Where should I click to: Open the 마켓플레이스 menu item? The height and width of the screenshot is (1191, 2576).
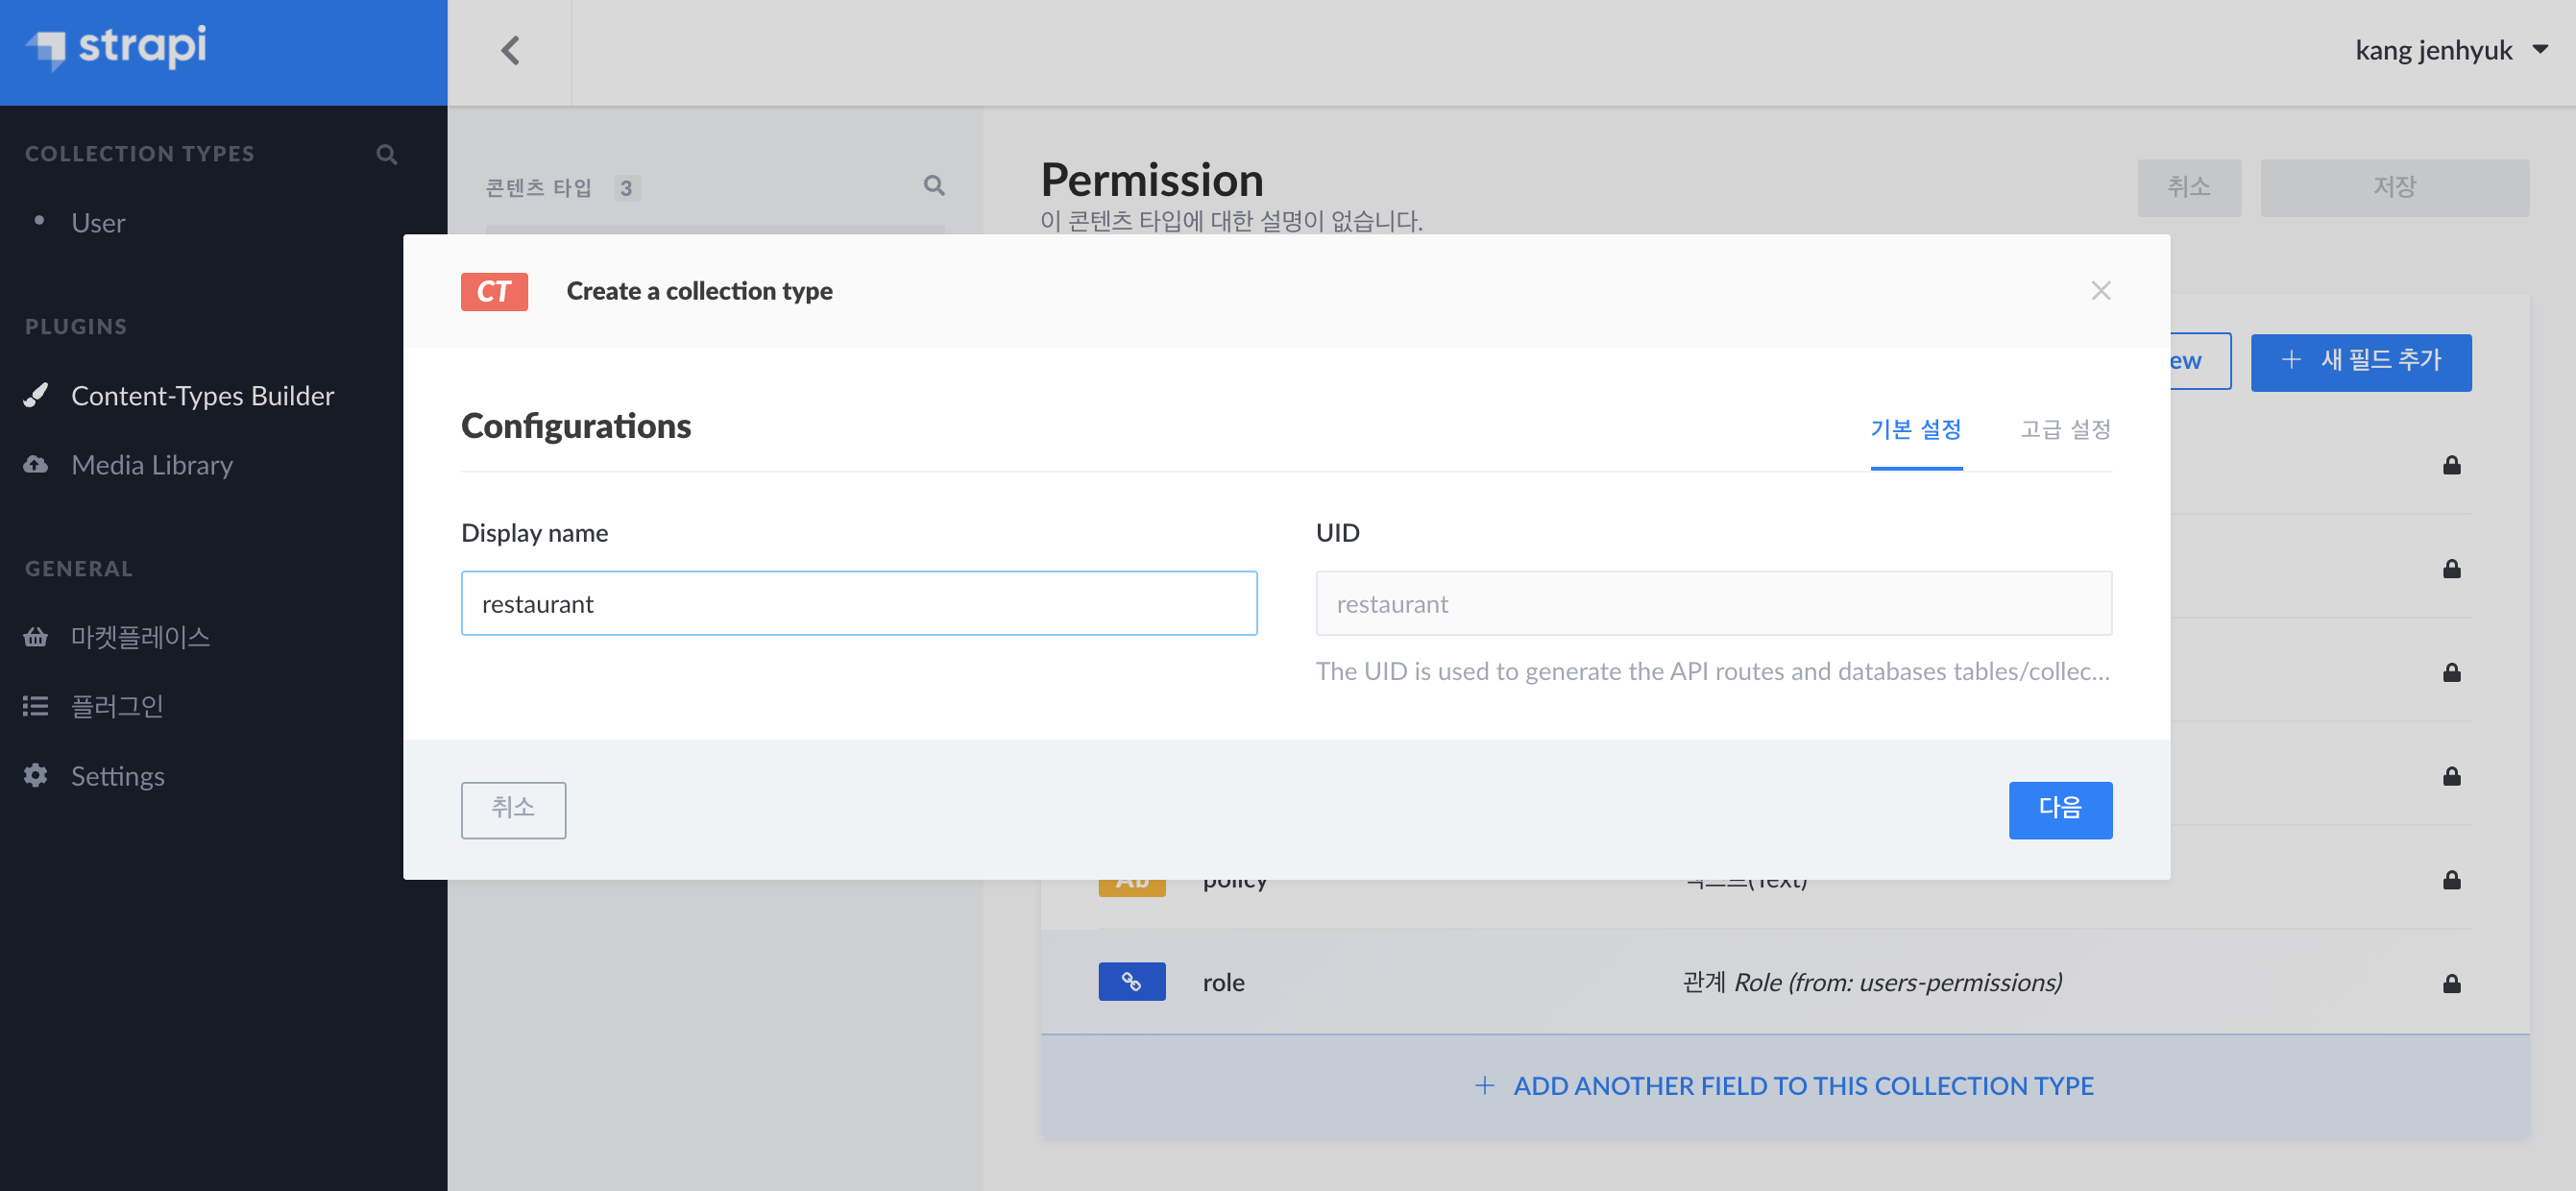pos(140,637)
